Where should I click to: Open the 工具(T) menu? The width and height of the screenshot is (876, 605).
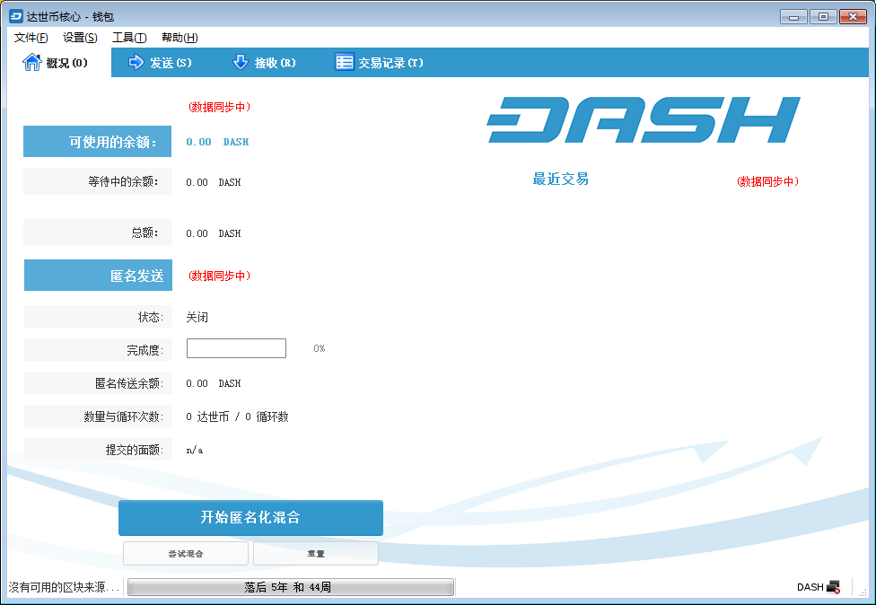tap(129, 38)
